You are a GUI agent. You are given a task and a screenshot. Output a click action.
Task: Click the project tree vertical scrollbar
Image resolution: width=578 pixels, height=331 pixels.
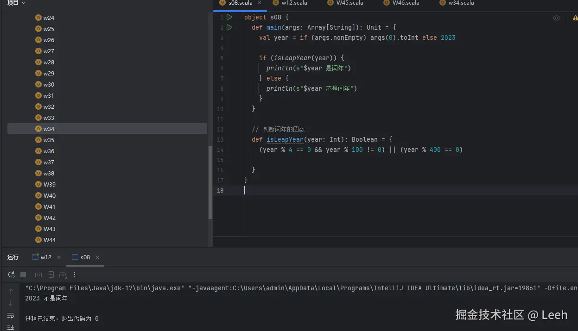[x=210, y=182]
